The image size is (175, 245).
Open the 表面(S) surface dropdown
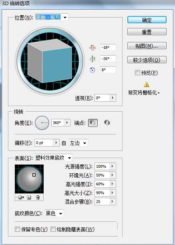coord(53,158)
